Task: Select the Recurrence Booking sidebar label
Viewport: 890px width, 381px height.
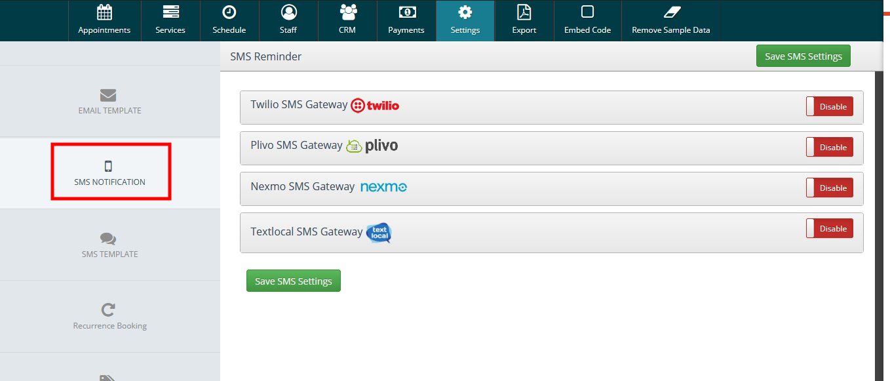Action: point(109,326)
